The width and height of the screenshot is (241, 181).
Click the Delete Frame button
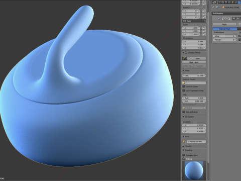188,66
